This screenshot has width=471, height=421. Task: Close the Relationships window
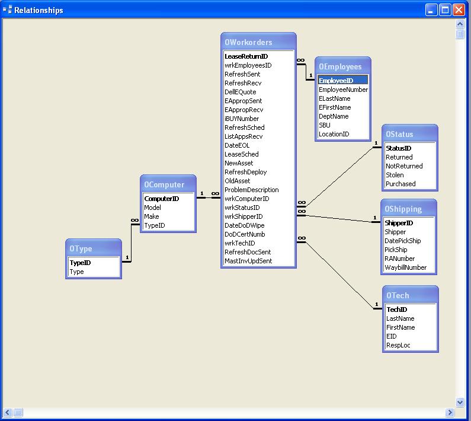pyautogui.click(x=459, y=10)
